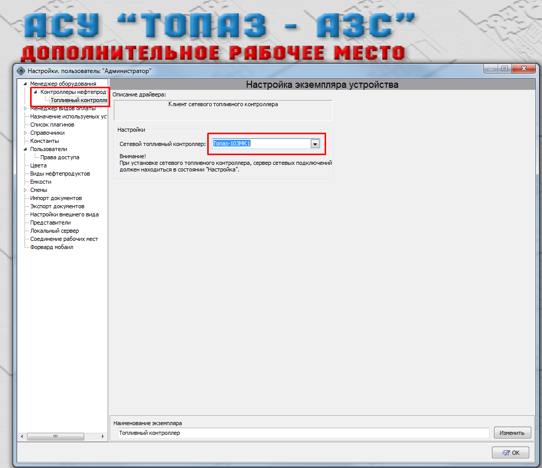The height and width of the screenshot is (468, 542).
Task: Minimize the settings window
Action: coord(490,69)
